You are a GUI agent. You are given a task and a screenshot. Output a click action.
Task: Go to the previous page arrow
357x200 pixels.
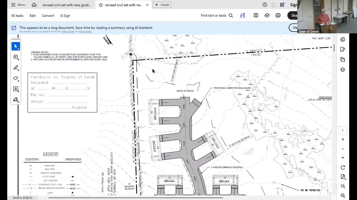[343, 149]
